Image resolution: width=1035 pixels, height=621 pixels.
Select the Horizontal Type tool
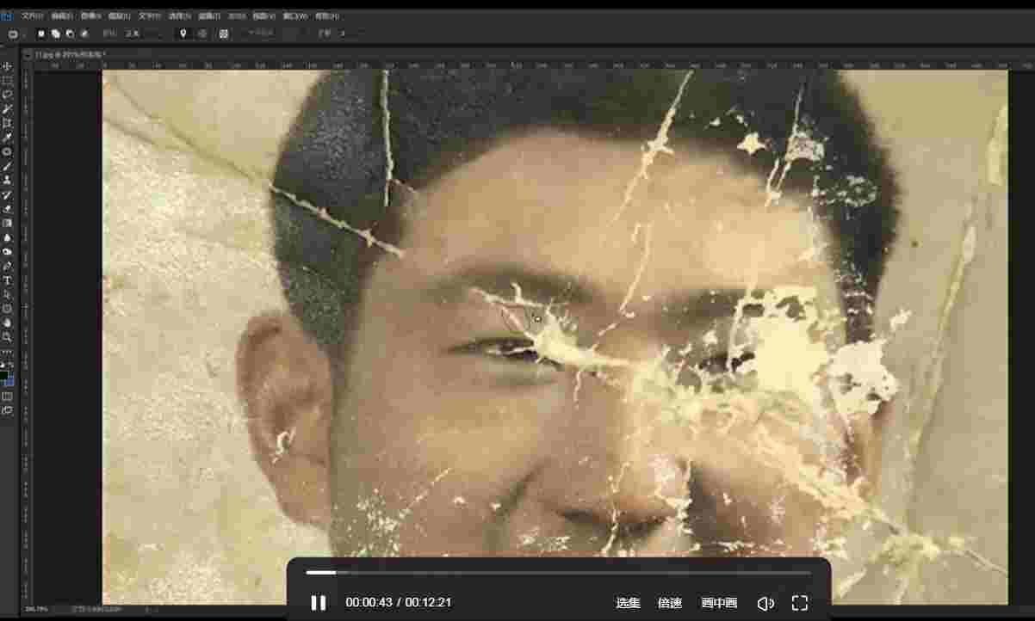point(7,280)
